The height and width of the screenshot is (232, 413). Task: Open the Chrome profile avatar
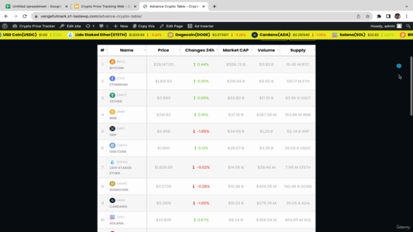click(398, 16)
